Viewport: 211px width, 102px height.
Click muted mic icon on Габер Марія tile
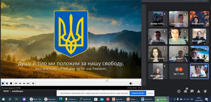(x=185, y=49)
